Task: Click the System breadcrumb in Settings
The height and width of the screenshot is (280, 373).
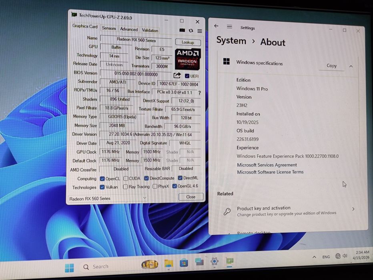Action: point(231,40)
